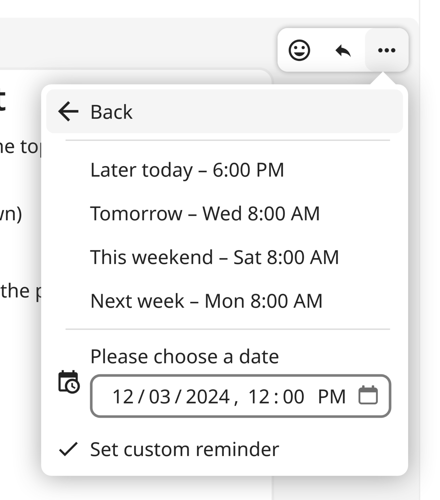This screenshot has height=500, width=440.
Task: Click the reply arrow icon
Action: pyautogui.click(x=342, y=50)
